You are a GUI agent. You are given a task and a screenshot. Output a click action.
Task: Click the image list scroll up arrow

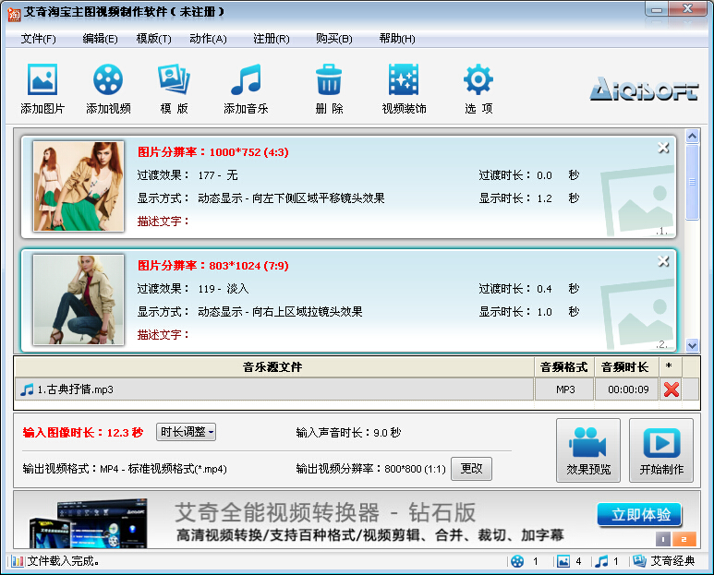point(692,136)
